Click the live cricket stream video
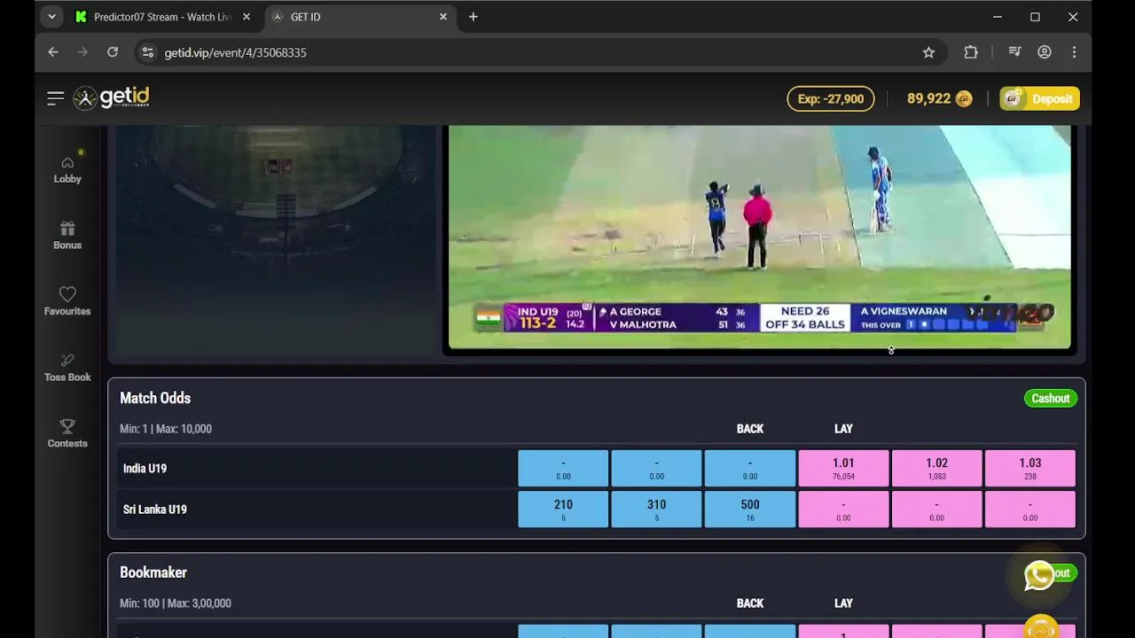Screen dimensions: 1135x638 click(760, 237)
